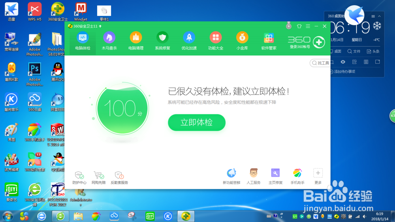The image size is (395, 222).
Task: Click the 100分 score circle
Action: [x=122, y=109]
